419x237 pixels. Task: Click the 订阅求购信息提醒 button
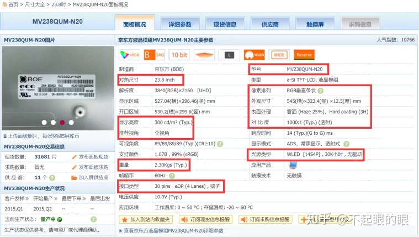266,219
